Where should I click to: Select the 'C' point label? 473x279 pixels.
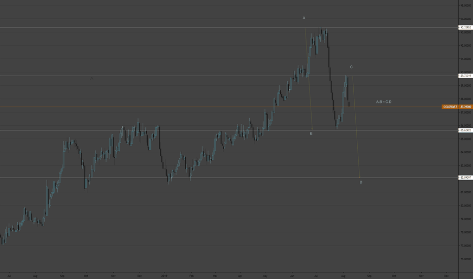point(351,67)
